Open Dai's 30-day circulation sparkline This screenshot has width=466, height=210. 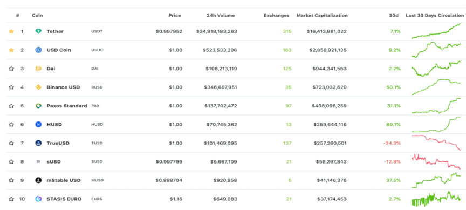pyautogui.click(x=436, y=69)
